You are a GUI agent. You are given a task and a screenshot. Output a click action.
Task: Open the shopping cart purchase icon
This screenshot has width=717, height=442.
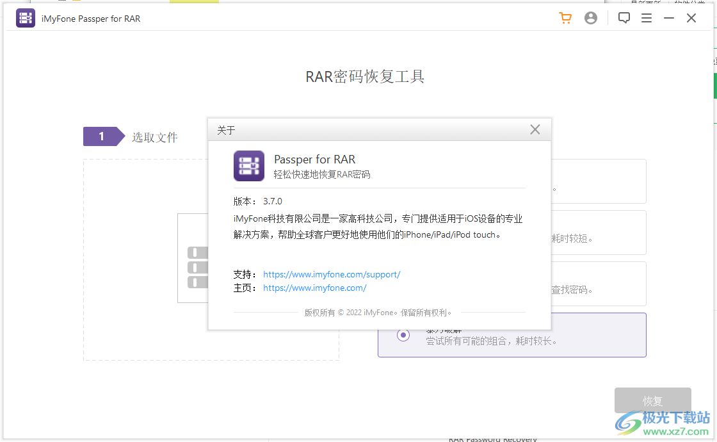[566, 19]
